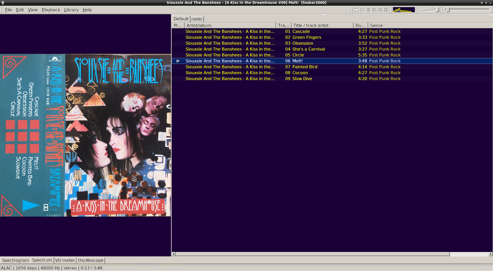The height and width of the screenshot is (271, 493).
Task: Click the horizontal scrollbar right arrow
Action: click(490, 254)
